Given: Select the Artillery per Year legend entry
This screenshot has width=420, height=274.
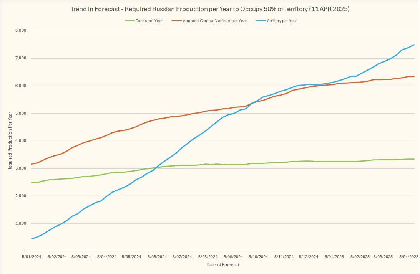Looking at the screenshot, I should (282, 21).
